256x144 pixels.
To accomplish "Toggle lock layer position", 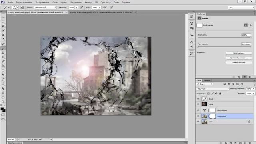I will pyautogui.click(x=216, y=94).
